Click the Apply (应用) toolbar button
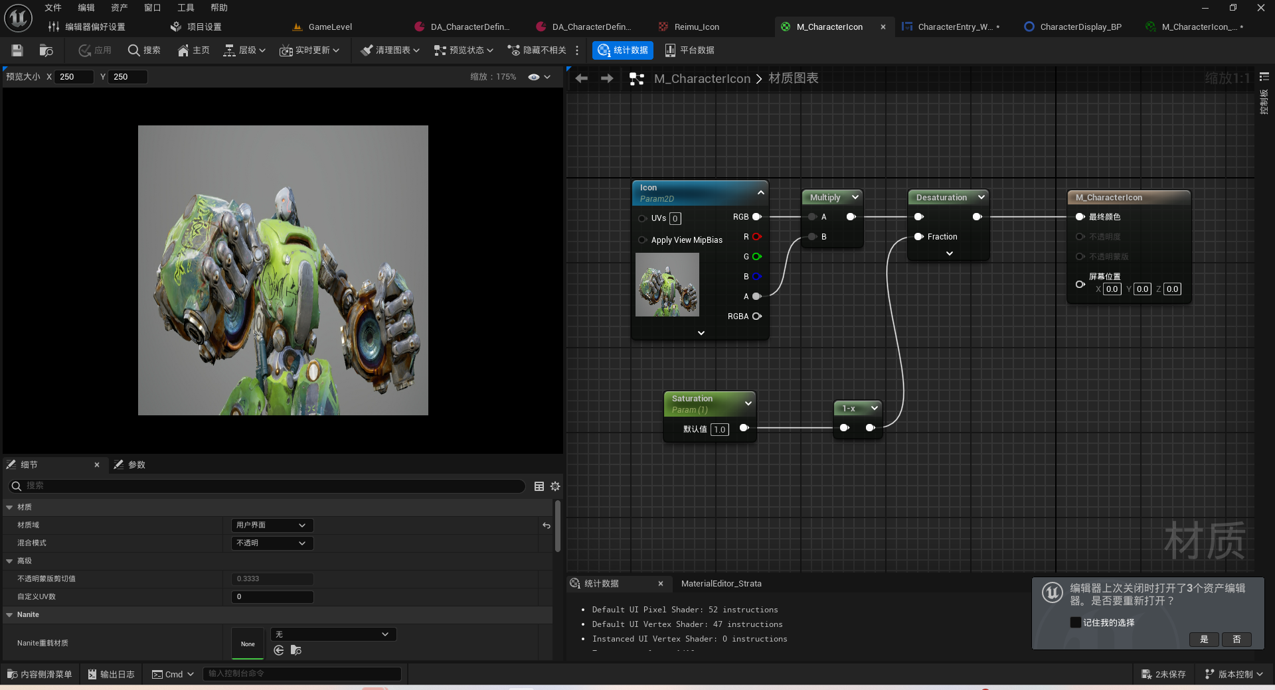 coord(95,50)
